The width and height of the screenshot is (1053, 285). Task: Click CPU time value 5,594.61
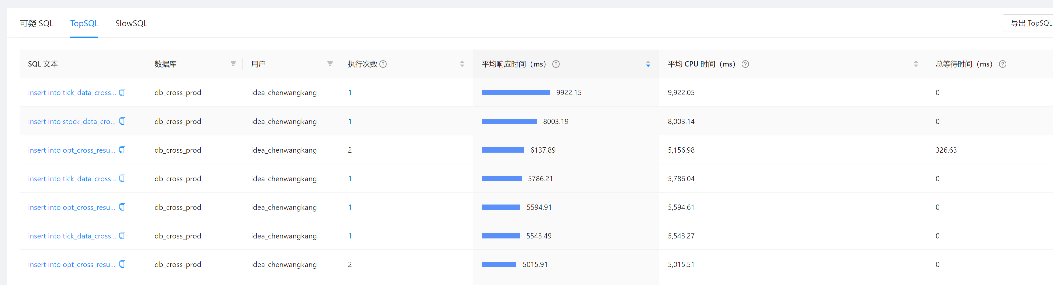(681, 207)
